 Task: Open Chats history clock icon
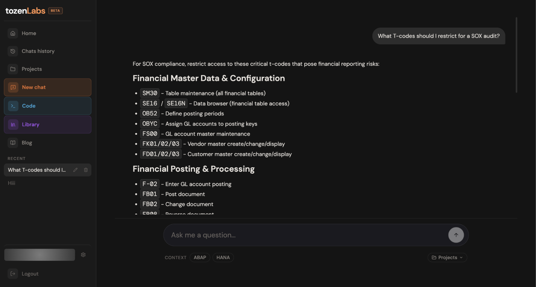pos(13,51)
